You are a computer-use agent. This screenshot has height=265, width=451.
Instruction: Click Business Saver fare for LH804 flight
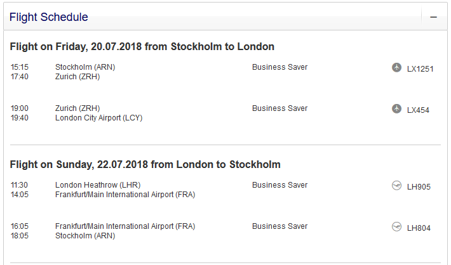tap(279, 226)
